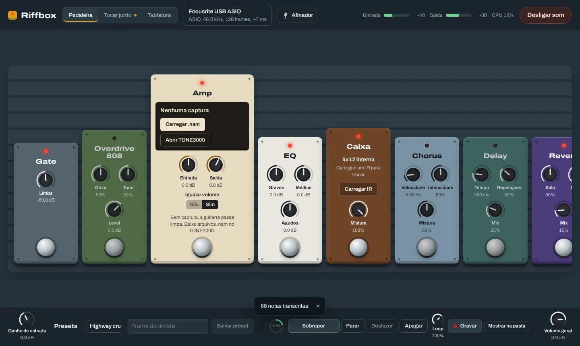
Task: Click the Riffbox logo icon
Action: click(12, 15)
